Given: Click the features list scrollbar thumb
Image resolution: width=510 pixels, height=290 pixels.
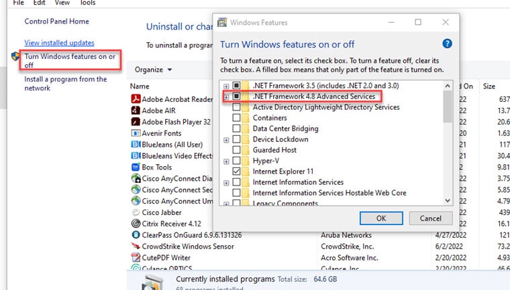Looking at the screenshot, I should [x=448, y=106].
